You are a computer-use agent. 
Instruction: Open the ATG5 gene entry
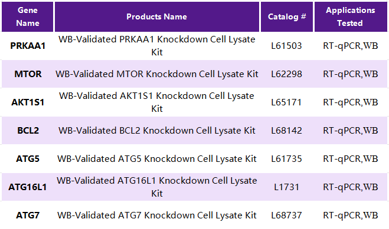click(28, 158)
